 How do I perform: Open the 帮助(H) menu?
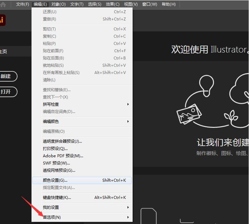pos(168,4)
